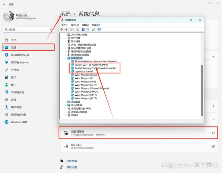Screen dimensions: 222x173
Task: Expand the 人体学输入设备 node
Action: click(65, 35)
